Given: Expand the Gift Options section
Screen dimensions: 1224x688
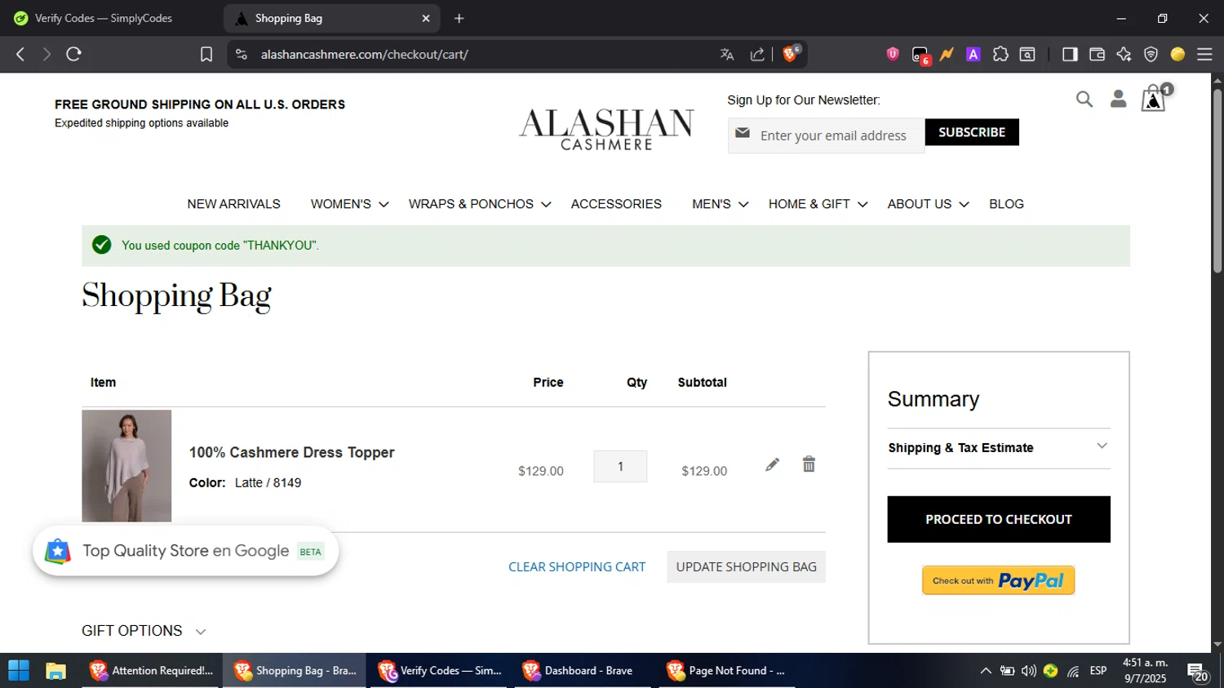Looking at the screenshot, I should tap(144, 631).
